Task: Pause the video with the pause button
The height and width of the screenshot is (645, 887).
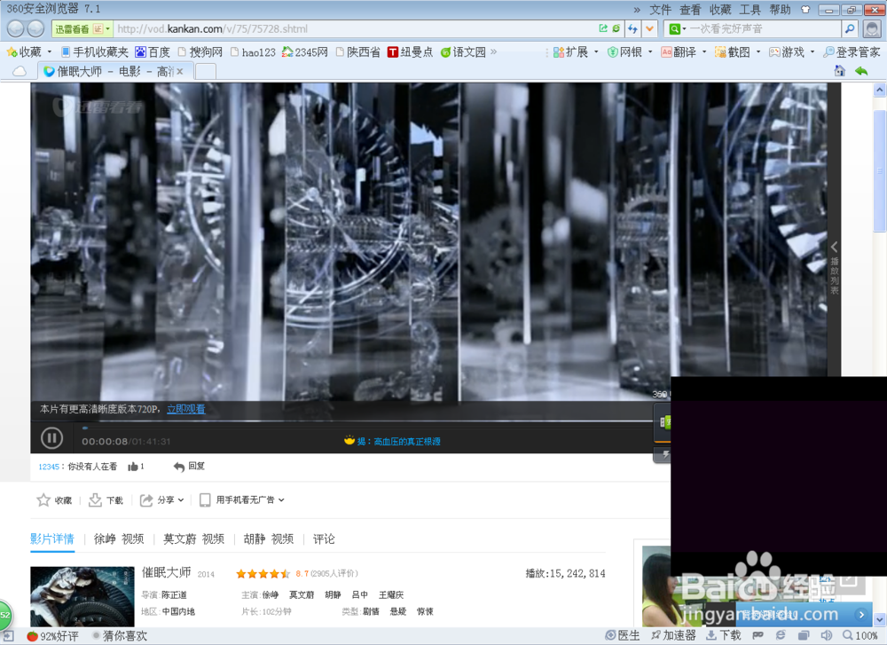Action: (x=51, y=438)
